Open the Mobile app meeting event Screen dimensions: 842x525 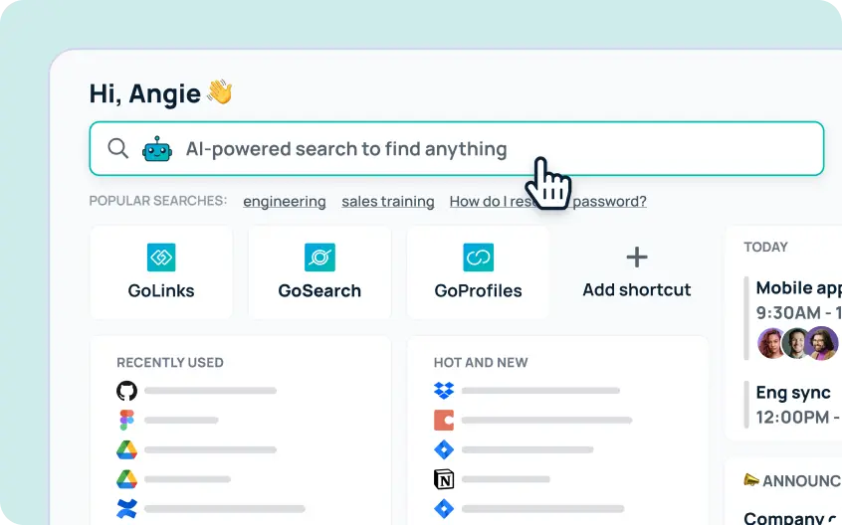[x=792, y=318]
